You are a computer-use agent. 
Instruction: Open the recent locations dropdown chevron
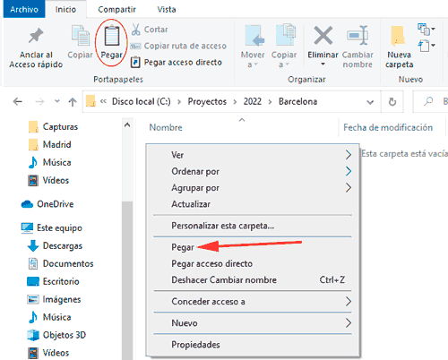pyautogui.click(x=57, y=101)
